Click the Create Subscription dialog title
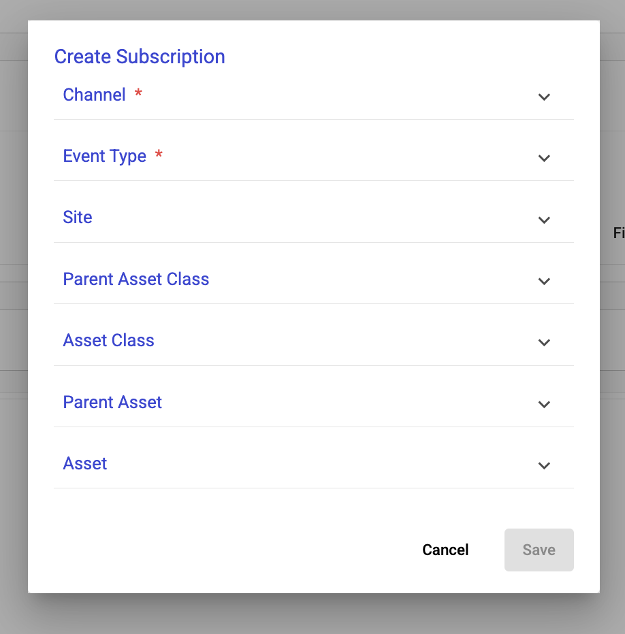The width and height of the screenshot is (625, 634). [140, 56]
